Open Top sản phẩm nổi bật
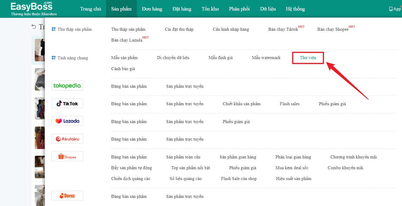 coord(191,168)
